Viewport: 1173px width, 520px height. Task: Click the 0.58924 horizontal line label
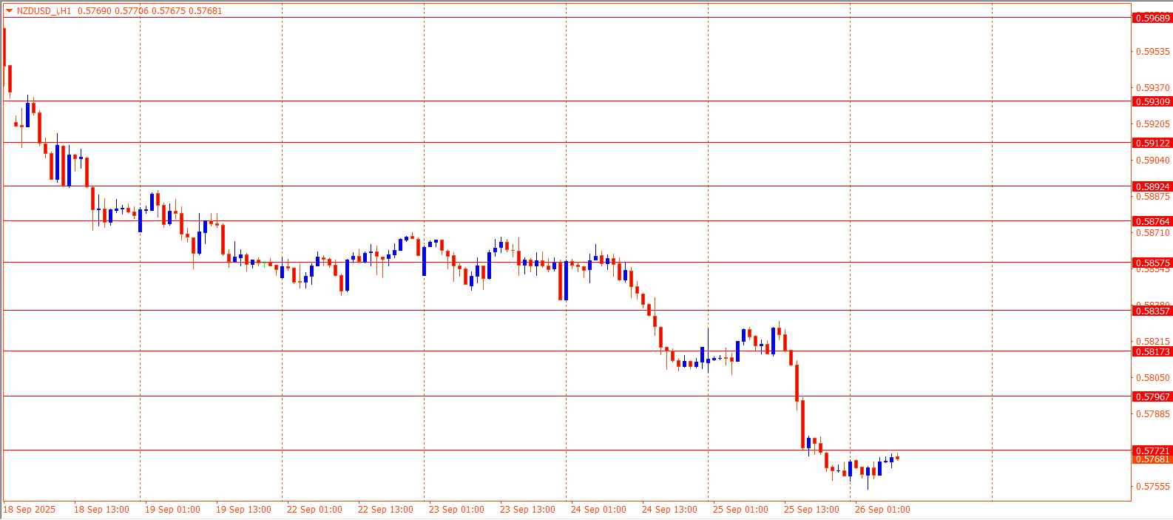coord(1152,186)
